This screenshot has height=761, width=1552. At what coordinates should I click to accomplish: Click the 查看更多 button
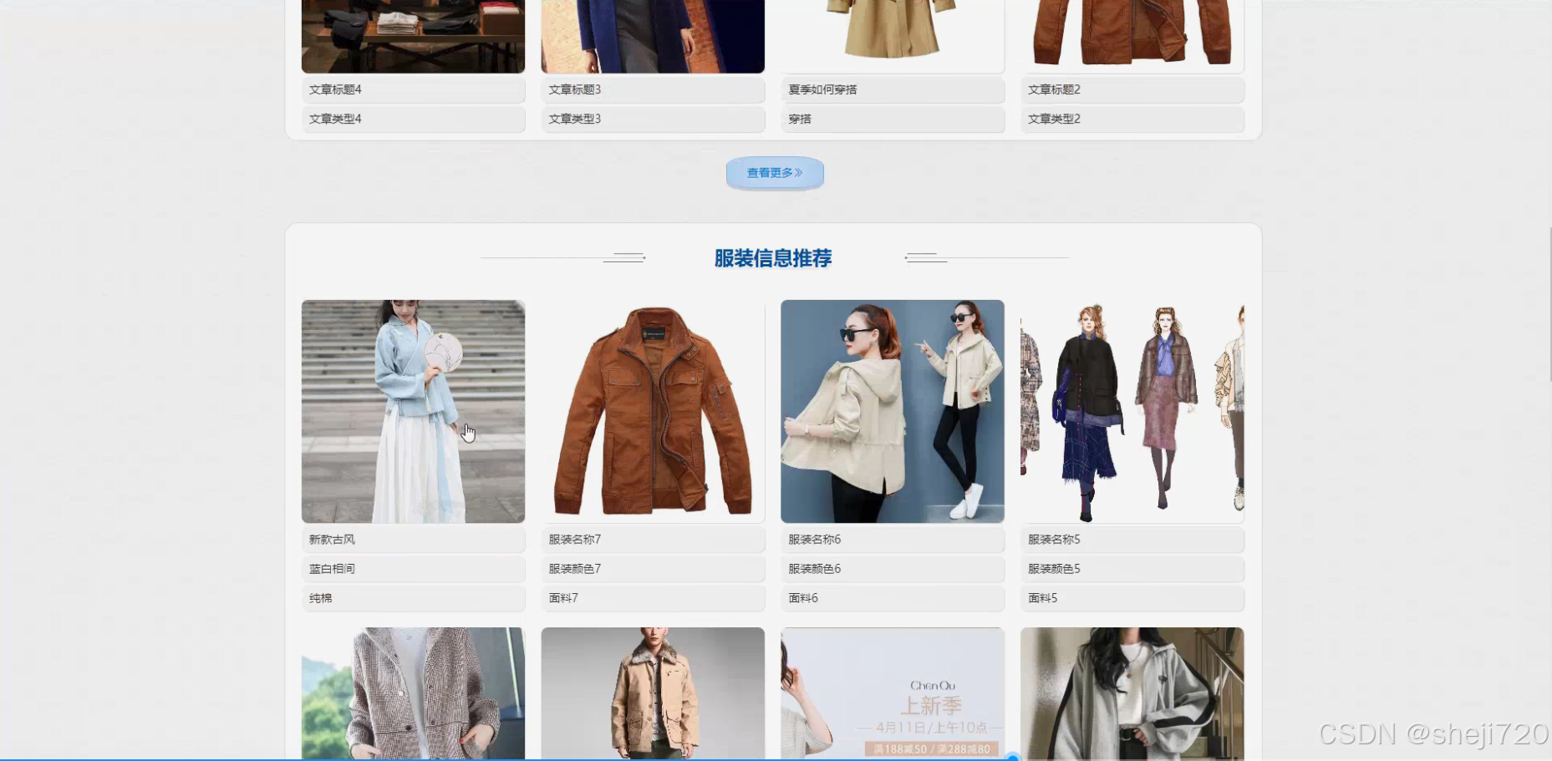click(773, 173)
